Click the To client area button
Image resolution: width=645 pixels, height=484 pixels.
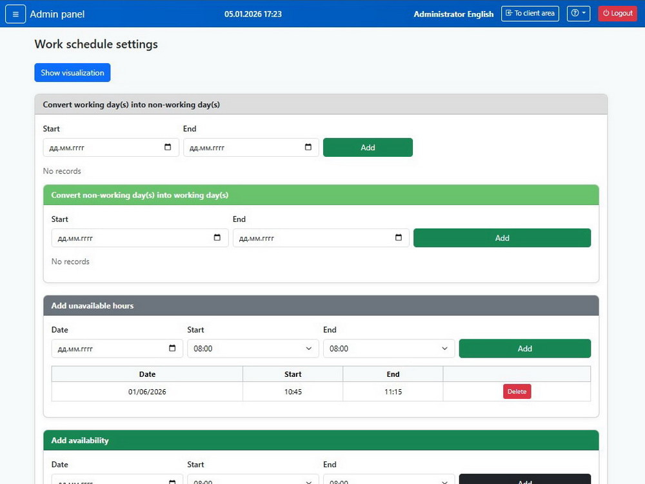(530, 13)
